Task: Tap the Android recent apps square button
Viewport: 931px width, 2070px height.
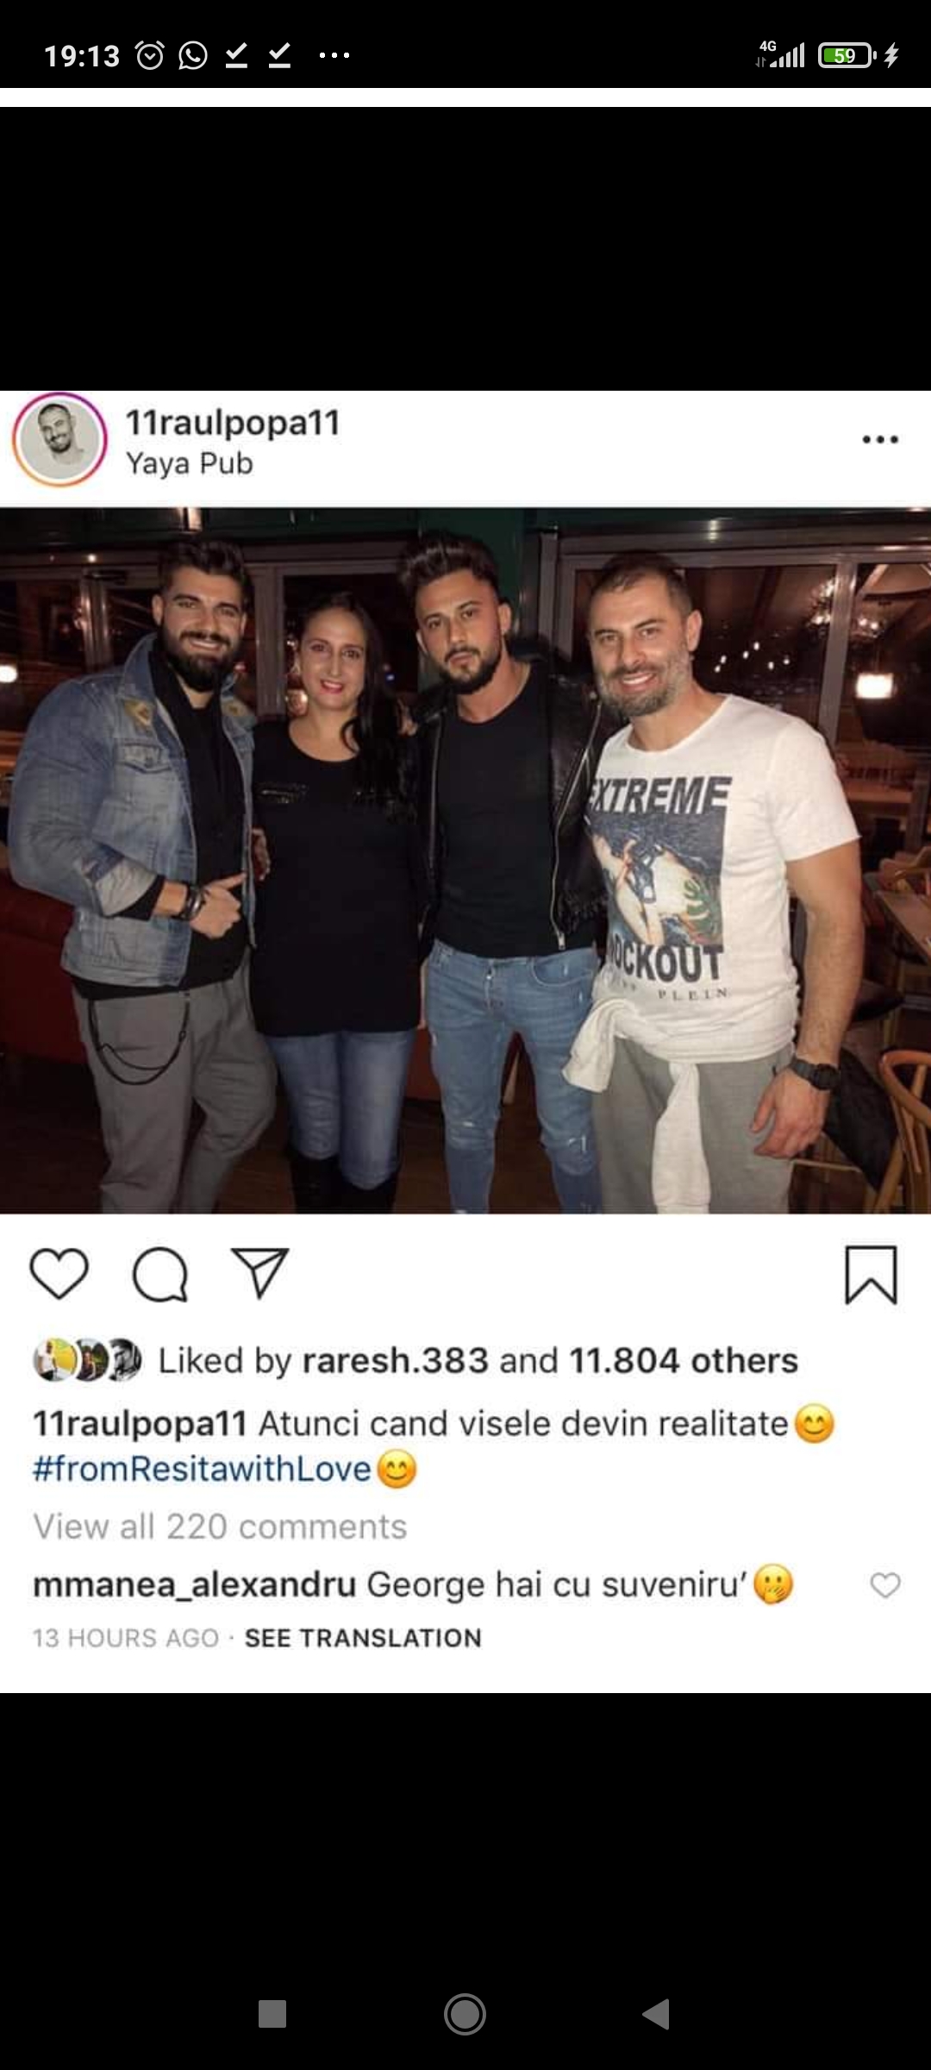Action: (x=272, y=2014)
